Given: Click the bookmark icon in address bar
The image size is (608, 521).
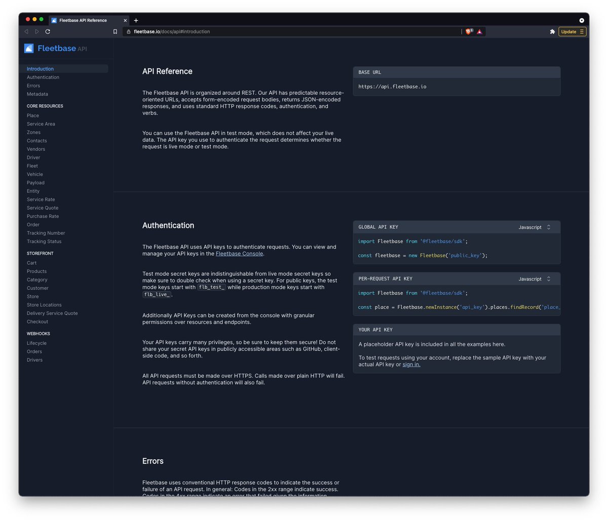Looking at the screenshot, I should point(115,31).
